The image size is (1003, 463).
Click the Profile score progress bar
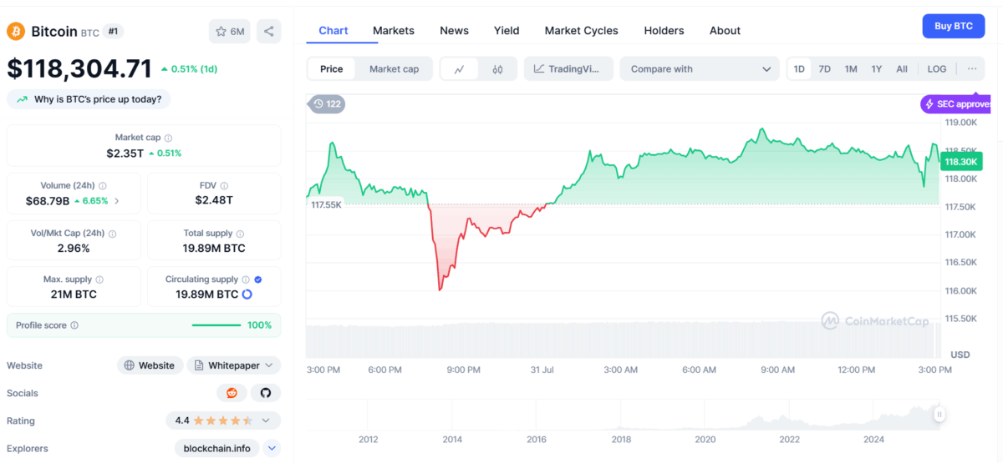point(216,325)
